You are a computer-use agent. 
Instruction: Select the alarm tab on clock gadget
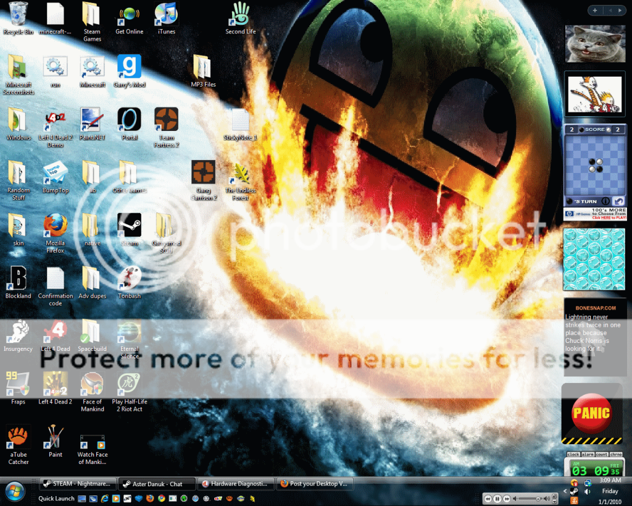(x=588, y=454)
